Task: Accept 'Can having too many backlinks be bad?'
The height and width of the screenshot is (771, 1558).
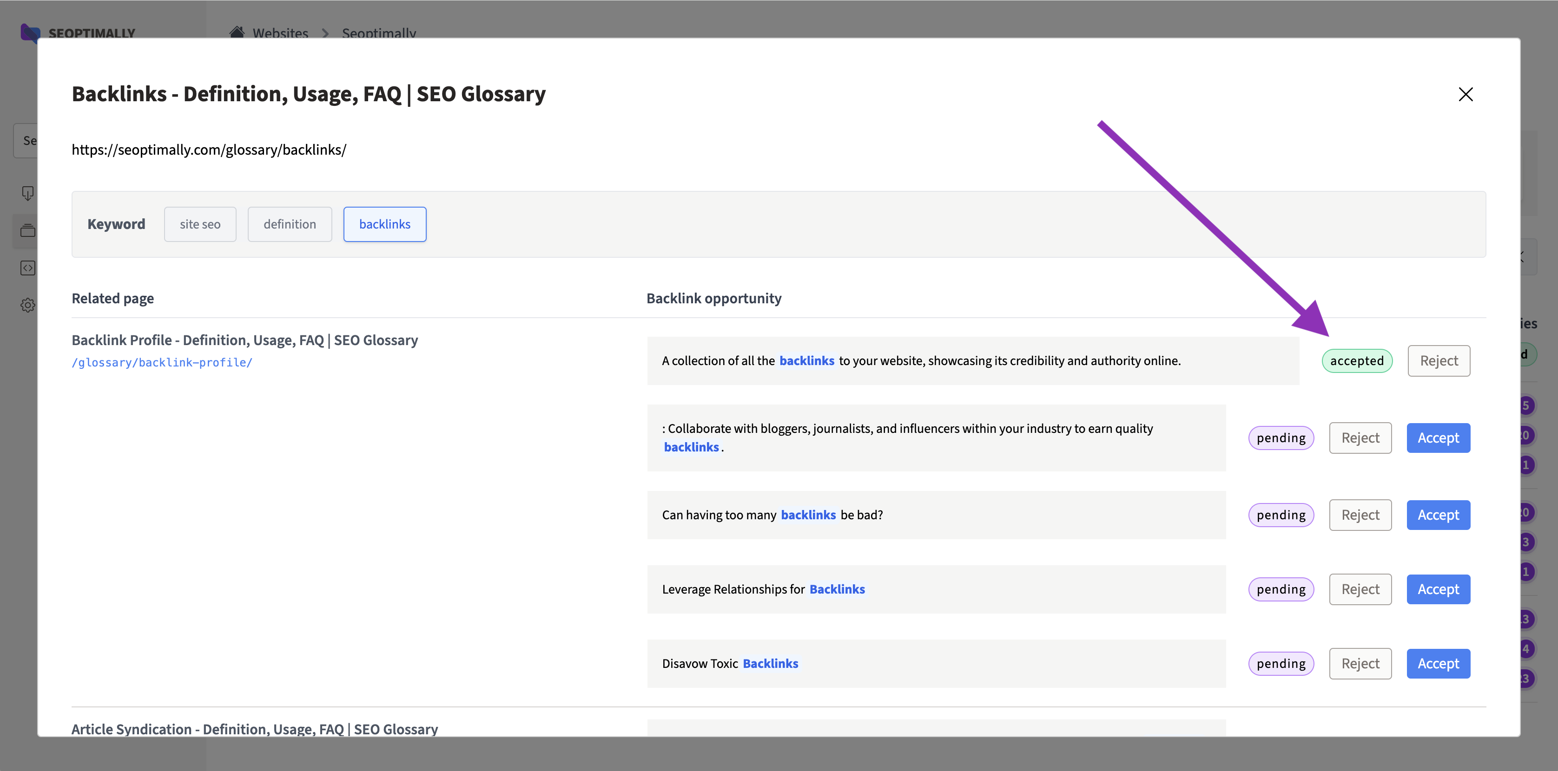Action: pyautogui.click(x=1438, y=515)
